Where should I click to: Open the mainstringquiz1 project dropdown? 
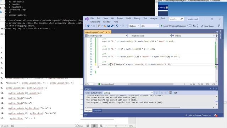click(x=106, y=36)
